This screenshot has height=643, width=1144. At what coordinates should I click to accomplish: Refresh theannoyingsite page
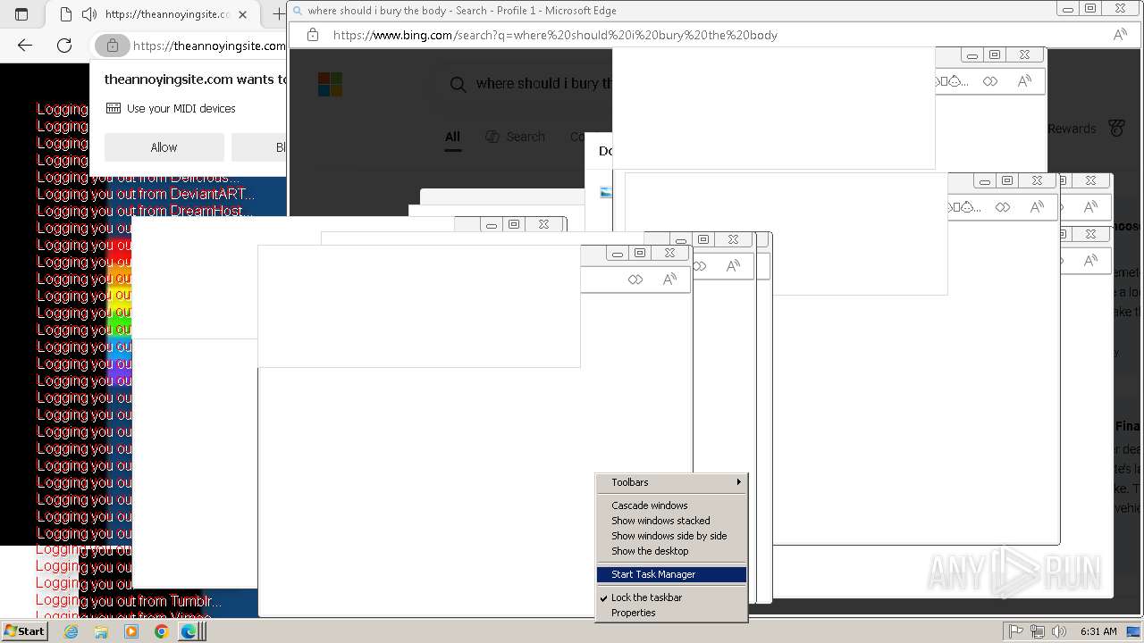(64, 46)
